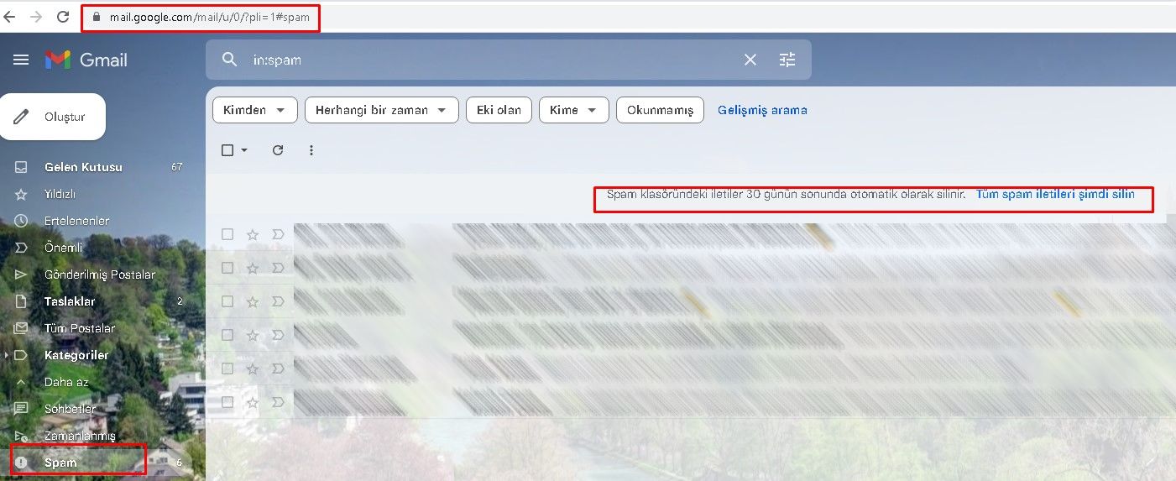Go to the Gelen Kutusu folder
The image size is (1176, 481).
(83, 167)
